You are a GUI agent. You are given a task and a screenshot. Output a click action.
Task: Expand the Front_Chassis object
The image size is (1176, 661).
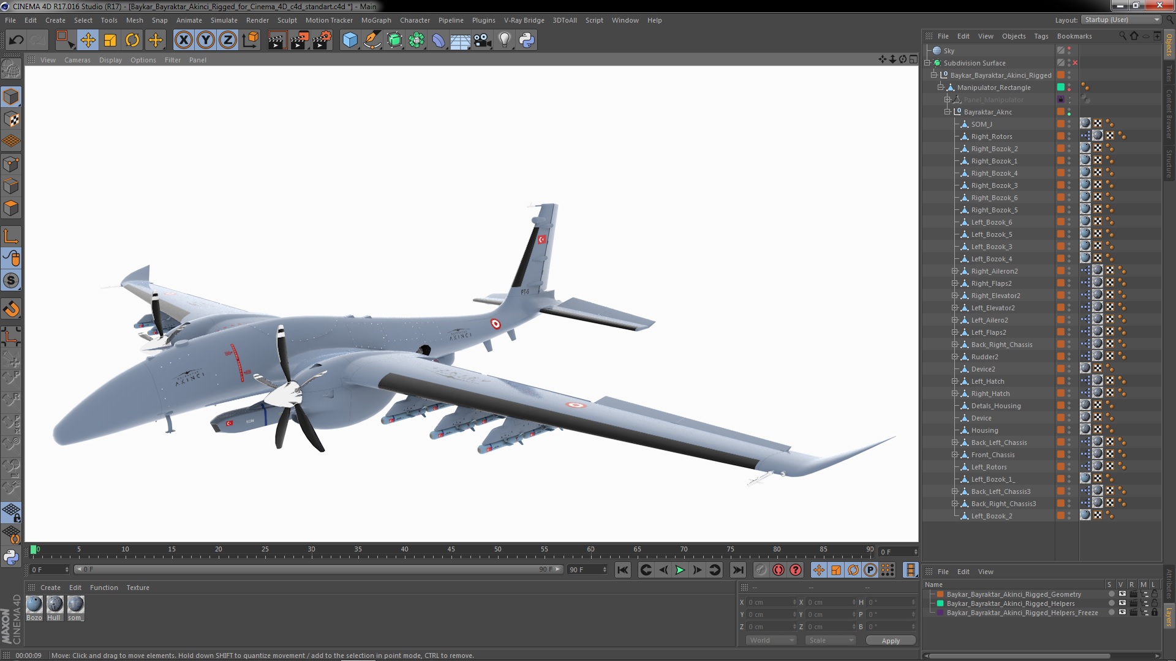[x=954, y=455]
